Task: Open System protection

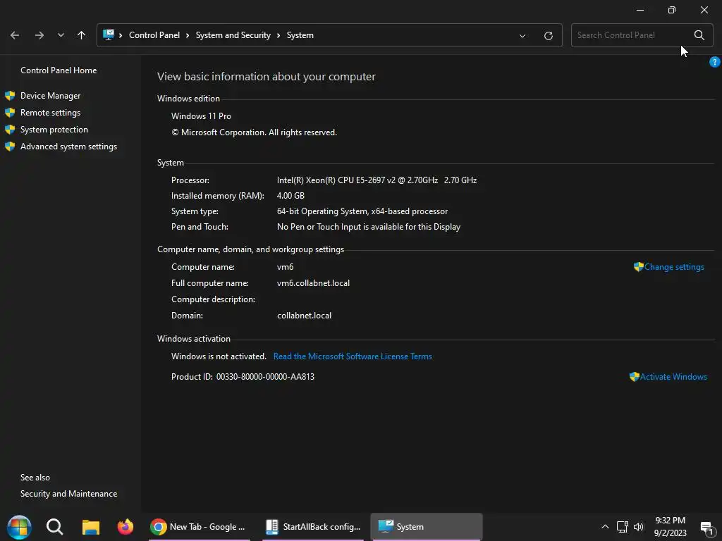Action: pyautogui.click(x=54, y=130)
